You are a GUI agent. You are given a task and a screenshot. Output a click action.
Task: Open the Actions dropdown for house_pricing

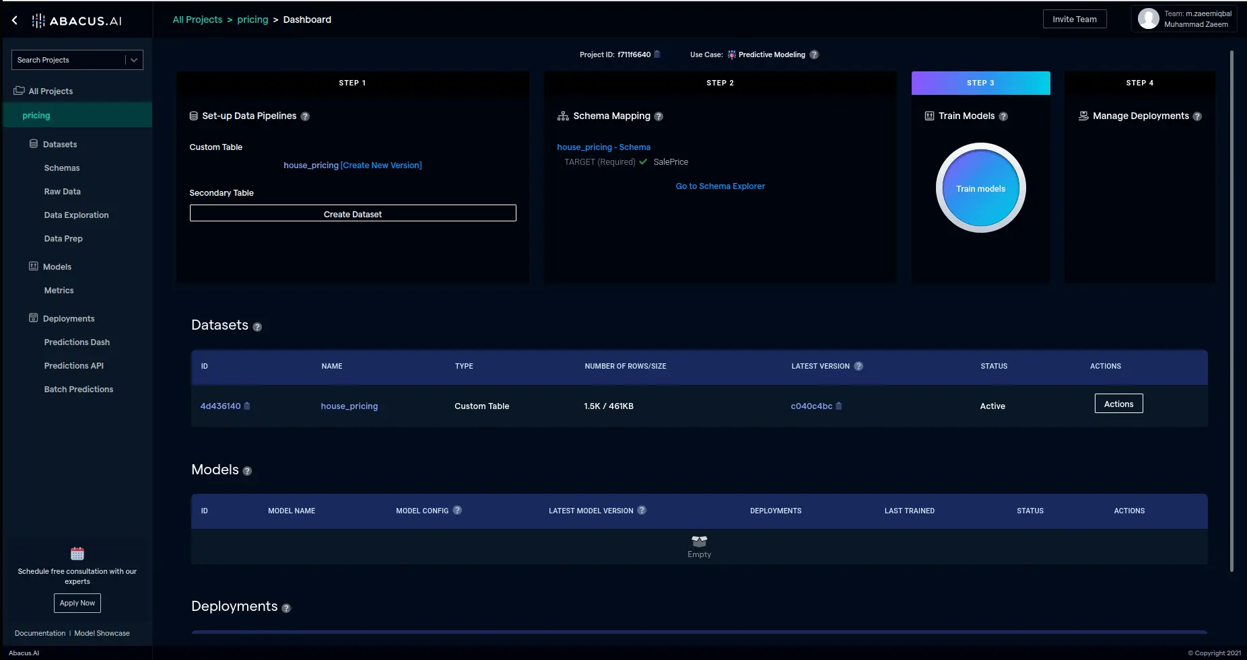pos(1118,404)
